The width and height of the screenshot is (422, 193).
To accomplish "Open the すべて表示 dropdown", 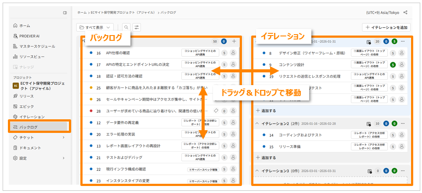I will [x=95, y=27].
